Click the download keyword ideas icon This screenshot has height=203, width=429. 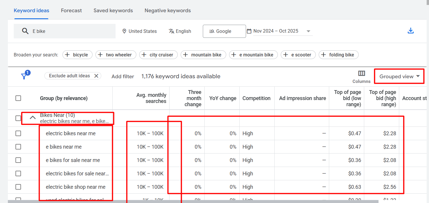coord(411,31)
